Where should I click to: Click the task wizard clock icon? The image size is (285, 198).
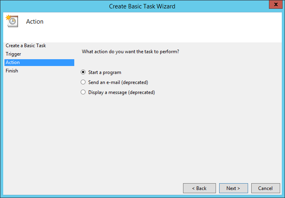point(12,21)
